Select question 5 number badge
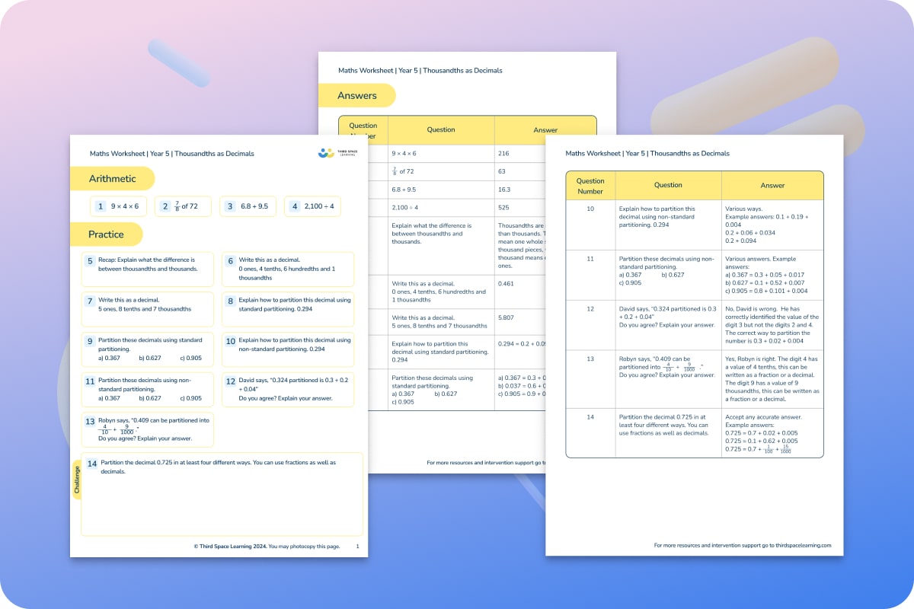This screenshot has width=914, height=609. pyautogui.click(x=90, y=260)
